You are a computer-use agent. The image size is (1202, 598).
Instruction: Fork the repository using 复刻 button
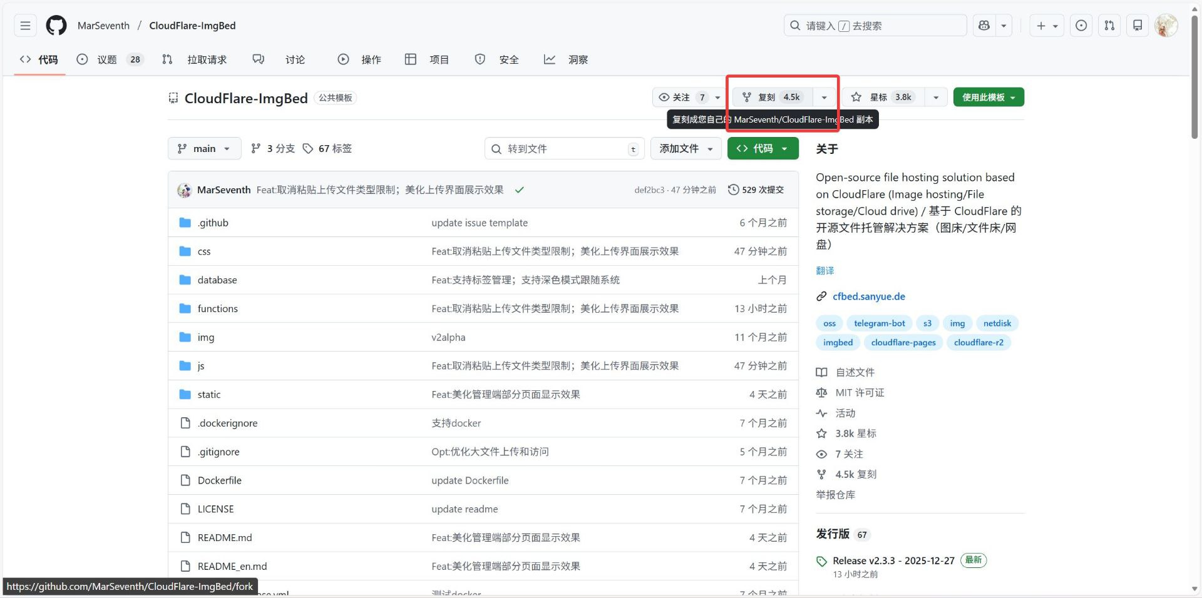tap(771, 97)
